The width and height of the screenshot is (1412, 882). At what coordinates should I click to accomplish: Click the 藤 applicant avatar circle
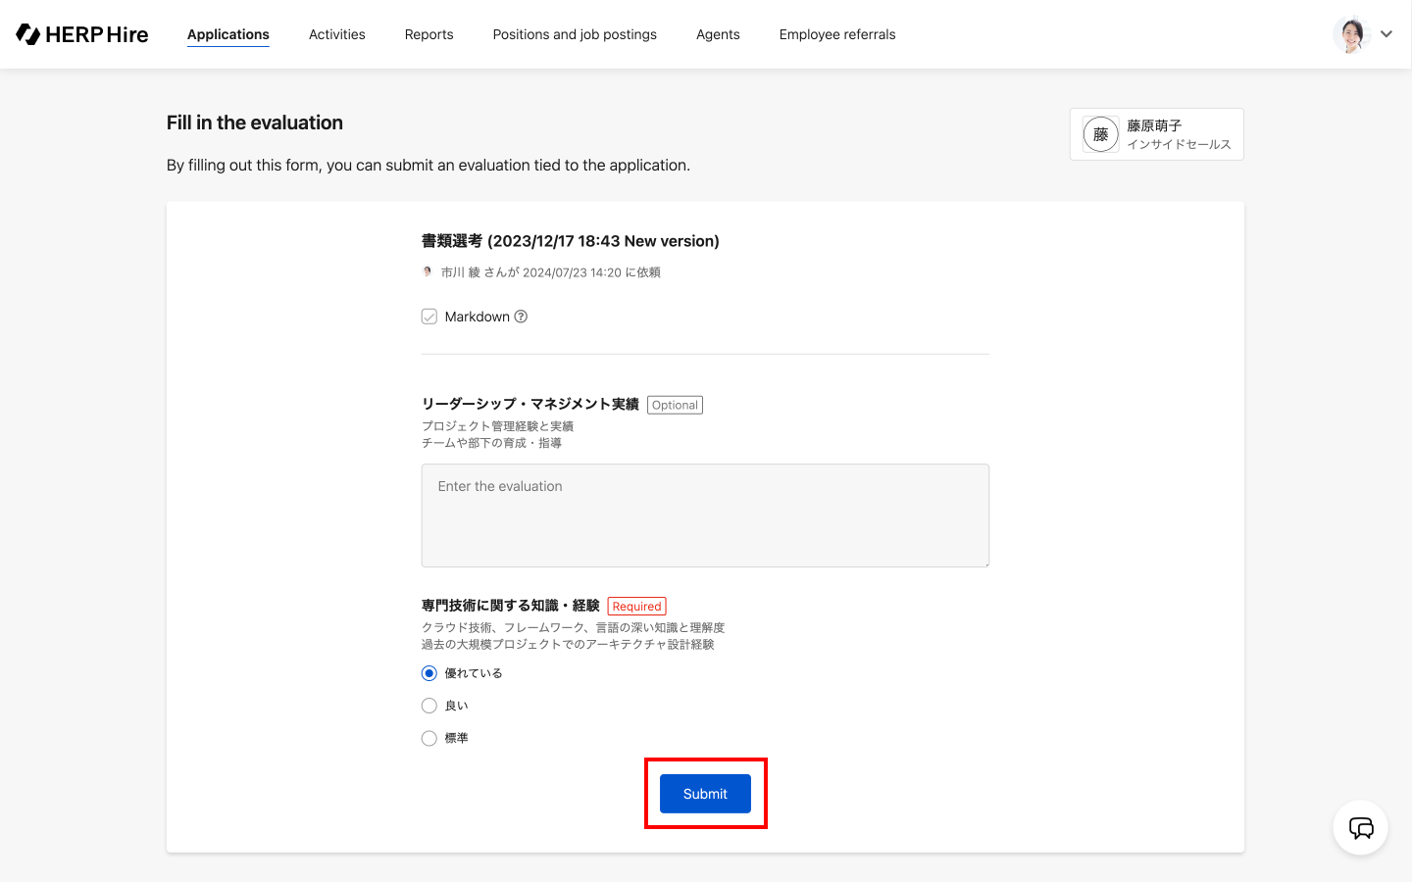point(1100,134)
